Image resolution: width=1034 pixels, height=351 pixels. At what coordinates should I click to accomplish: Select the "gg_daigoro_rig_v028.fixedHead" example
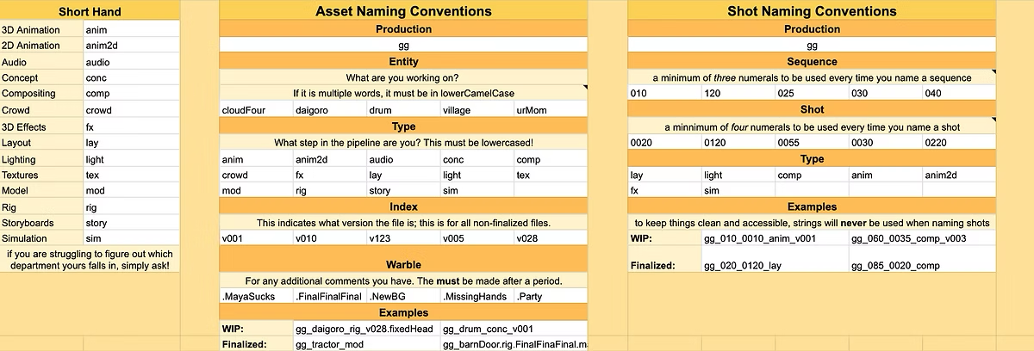pos(366,329)
